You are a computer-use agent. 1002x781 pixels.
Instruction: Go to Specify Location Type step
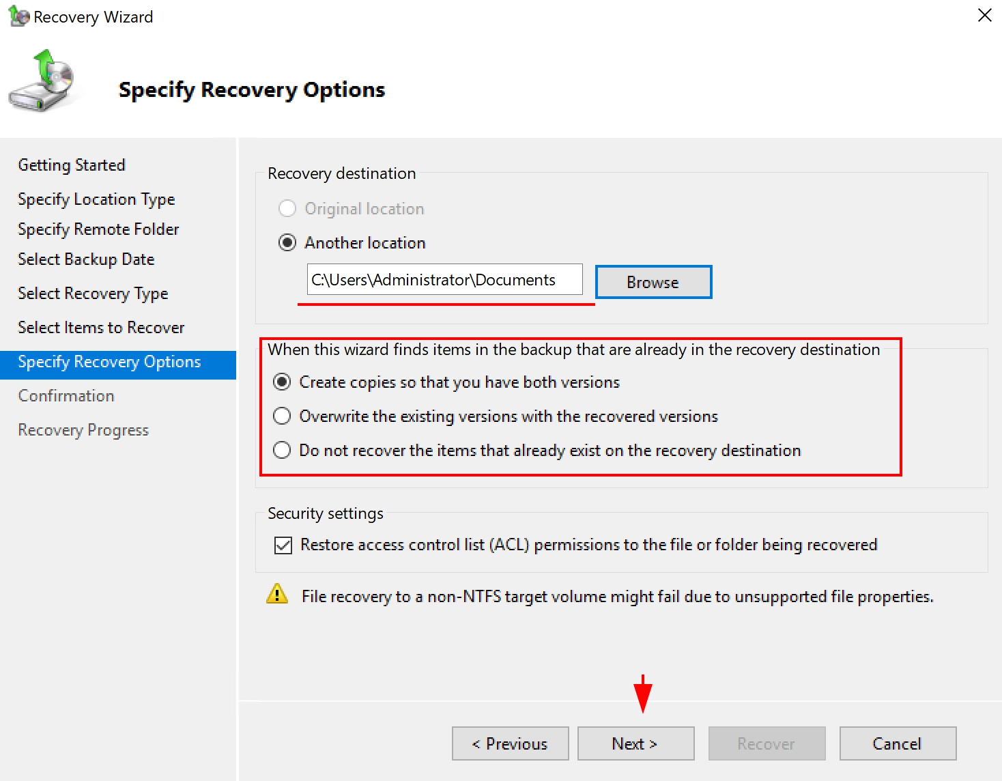96,199
